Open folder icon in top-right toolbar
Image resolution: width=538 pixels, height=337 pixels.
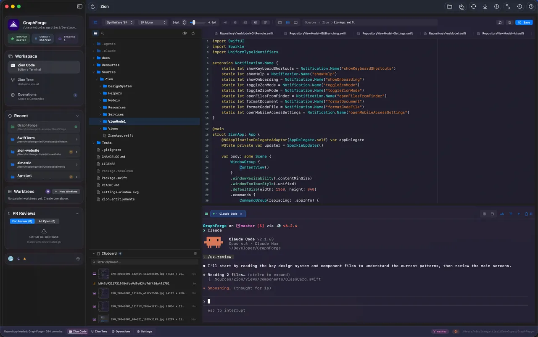click(x=449, y=7)
